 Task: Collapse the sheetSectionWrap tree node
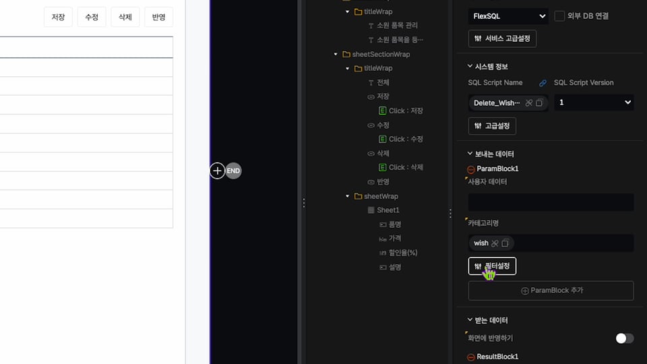tap(336, 55)
